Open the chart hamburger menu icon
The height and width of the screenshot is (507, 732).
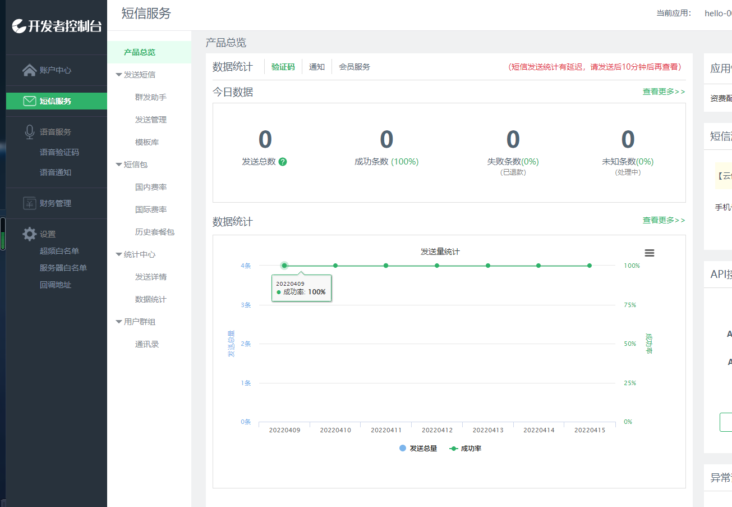(x=650, y=253)
